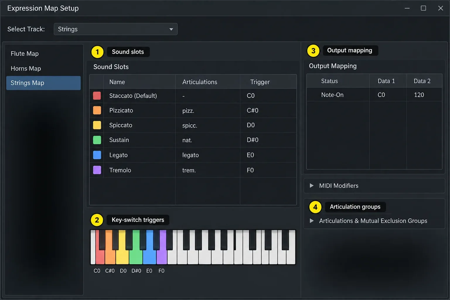Click the orange Pizzicato color swatch
Screen dimensions: 450x300
pos(97,110)
